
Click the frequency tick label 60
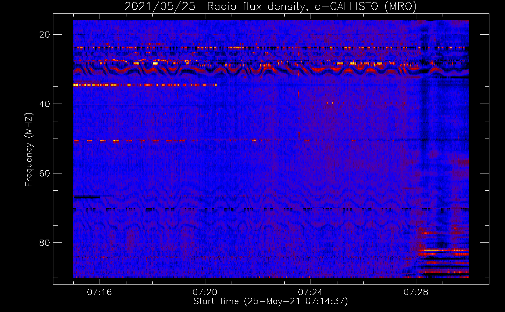[x=45, y=173]
